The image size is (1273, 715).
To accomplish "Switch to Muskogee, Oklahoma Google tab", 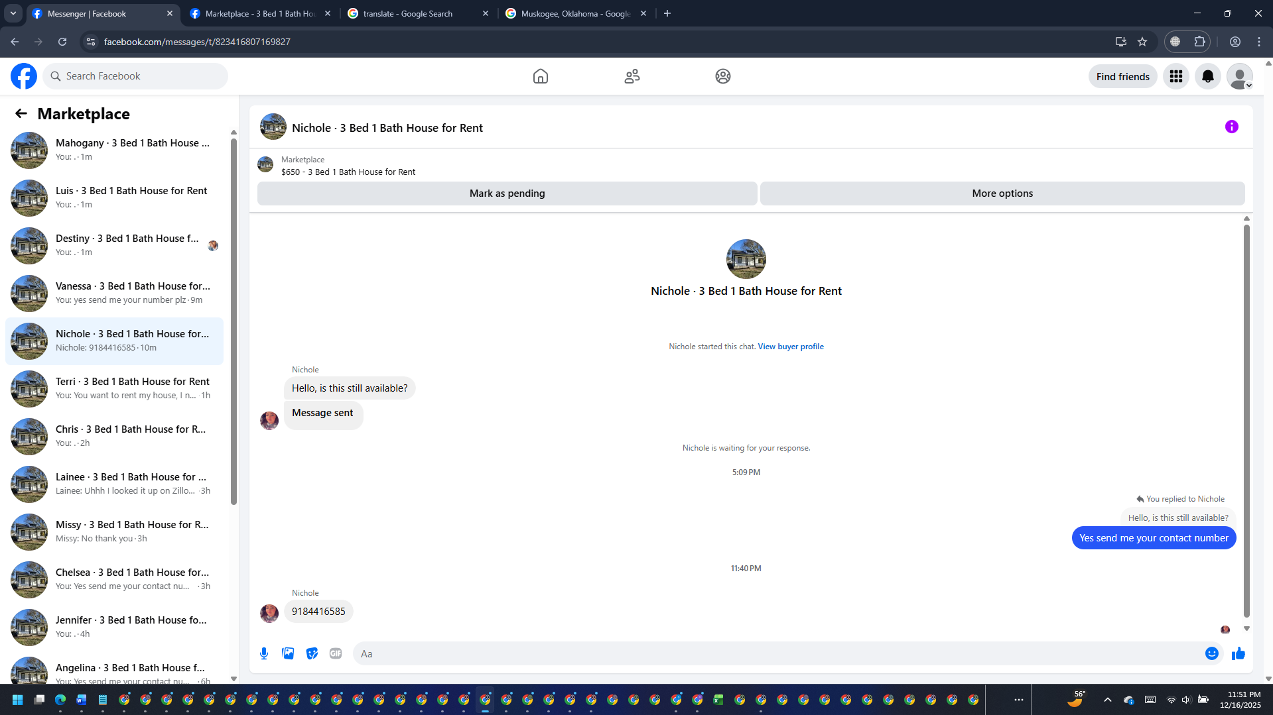I will pyautogui.click(x=576, y=13).
